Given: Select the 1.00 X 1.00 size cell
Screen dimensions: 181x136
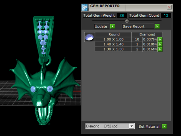Looking at the screenshot, I should [114, 39].
